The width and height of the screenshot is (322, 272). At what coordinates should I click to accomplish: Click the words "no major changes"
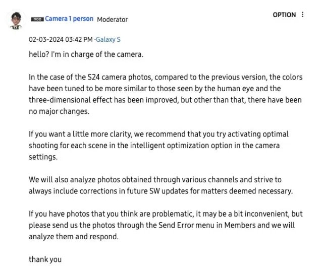59,111
